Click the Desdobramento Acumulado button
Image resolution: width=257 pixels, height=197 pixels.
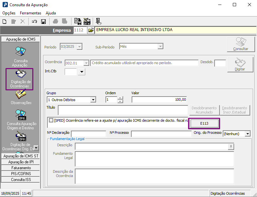[204, 110]
